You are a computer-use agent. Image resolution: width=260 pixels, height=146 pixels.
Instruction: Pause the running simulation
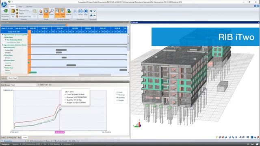pos(80,12)
